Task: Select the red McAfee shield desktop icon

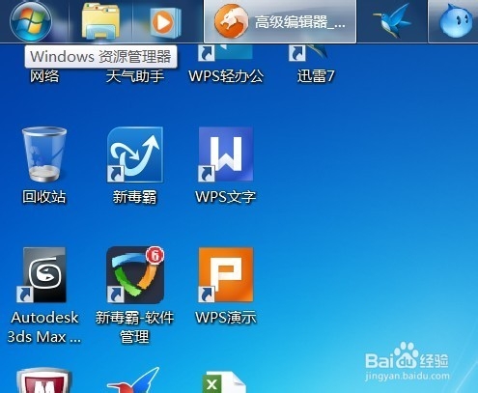Action: (x=44, y=381)
